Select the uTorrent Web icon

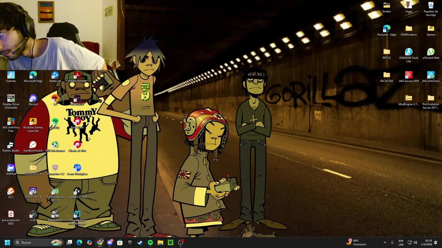[431, 54]
